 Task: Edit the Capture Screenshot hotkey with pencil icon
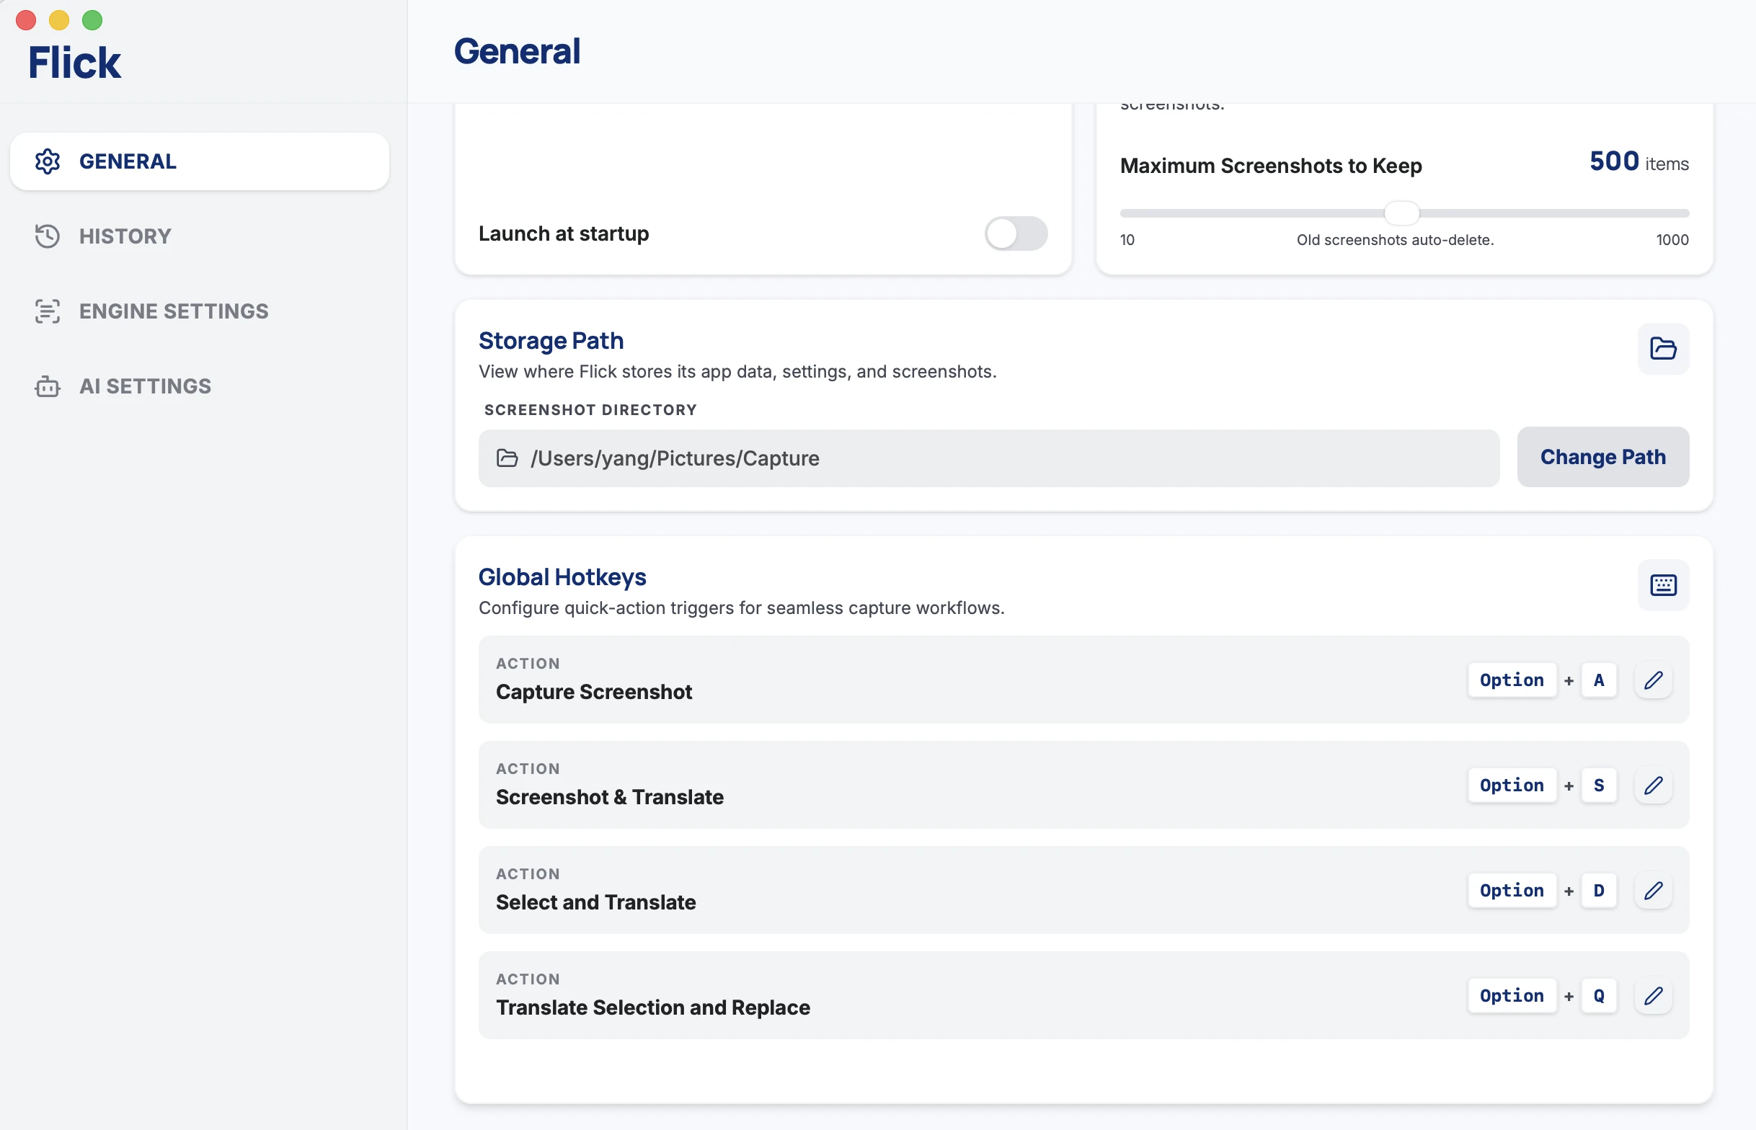pos(1653,680)
